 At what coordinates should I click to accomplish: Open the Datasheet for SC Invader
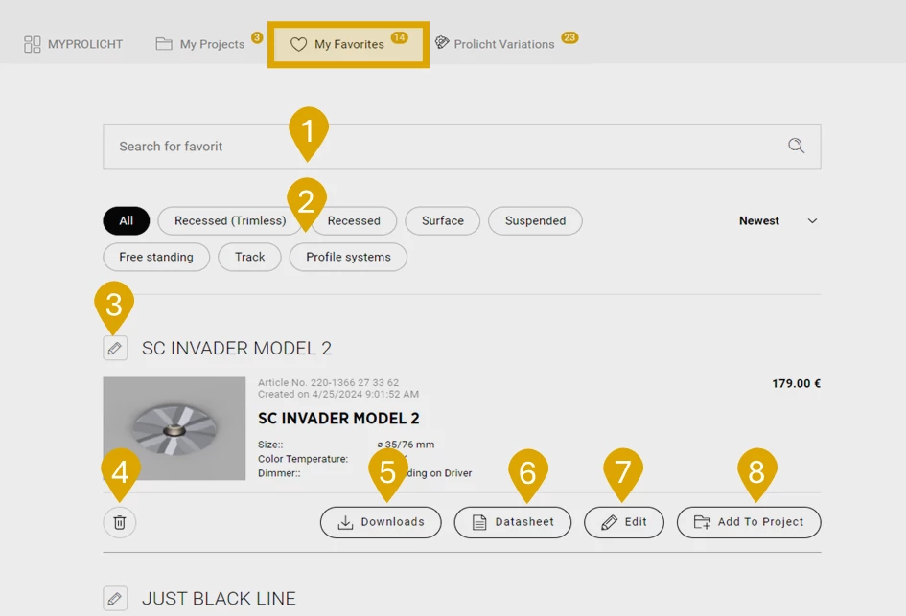coord(512,522)
